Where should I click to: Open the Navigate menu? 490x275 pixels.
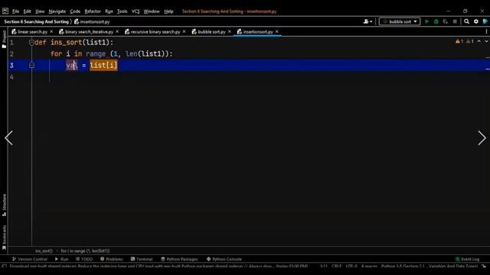tap(57, 11)
